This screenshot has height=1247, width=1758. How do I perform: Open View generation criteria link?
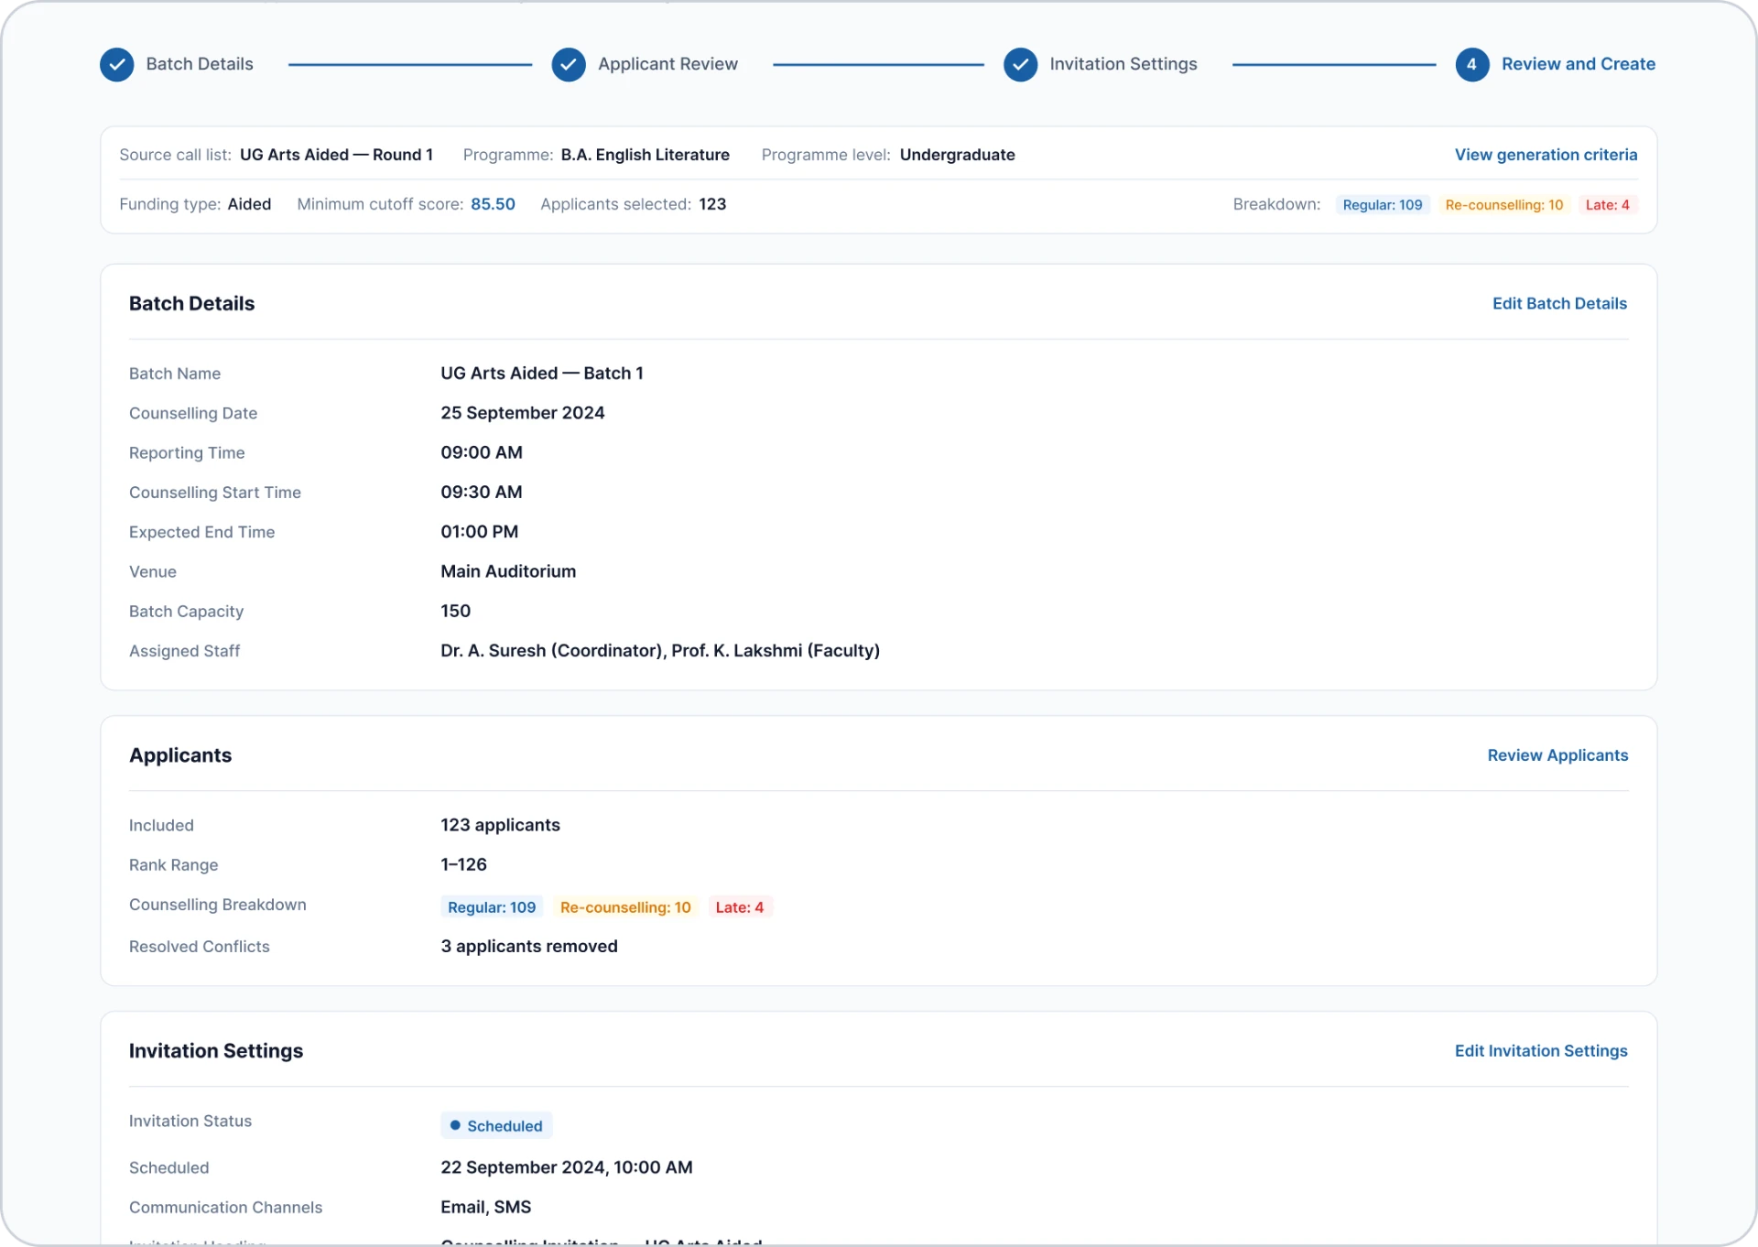[1546, 155]
